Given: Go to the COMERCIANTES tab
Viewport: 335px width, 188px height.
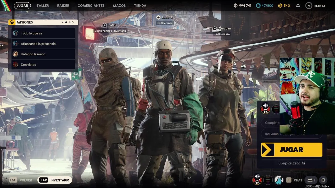Looking at the screenshot, I should (x=91, y=5).
